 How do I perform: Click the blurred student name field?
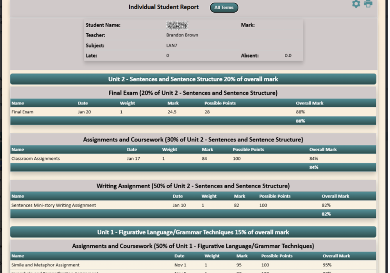(177, 25)
